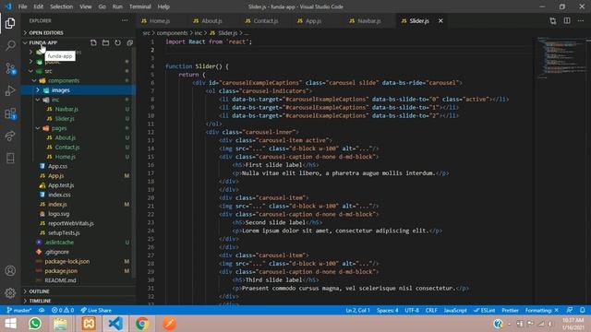Image resolution: width=591 pixels, height=332 pixels.
Task: Open the Selection menu
Action: coord(62,6)
